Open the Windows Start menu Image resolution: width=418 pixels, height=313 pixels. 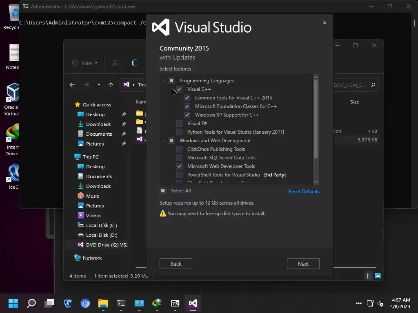pyautogui.click(x=13, y=303)
